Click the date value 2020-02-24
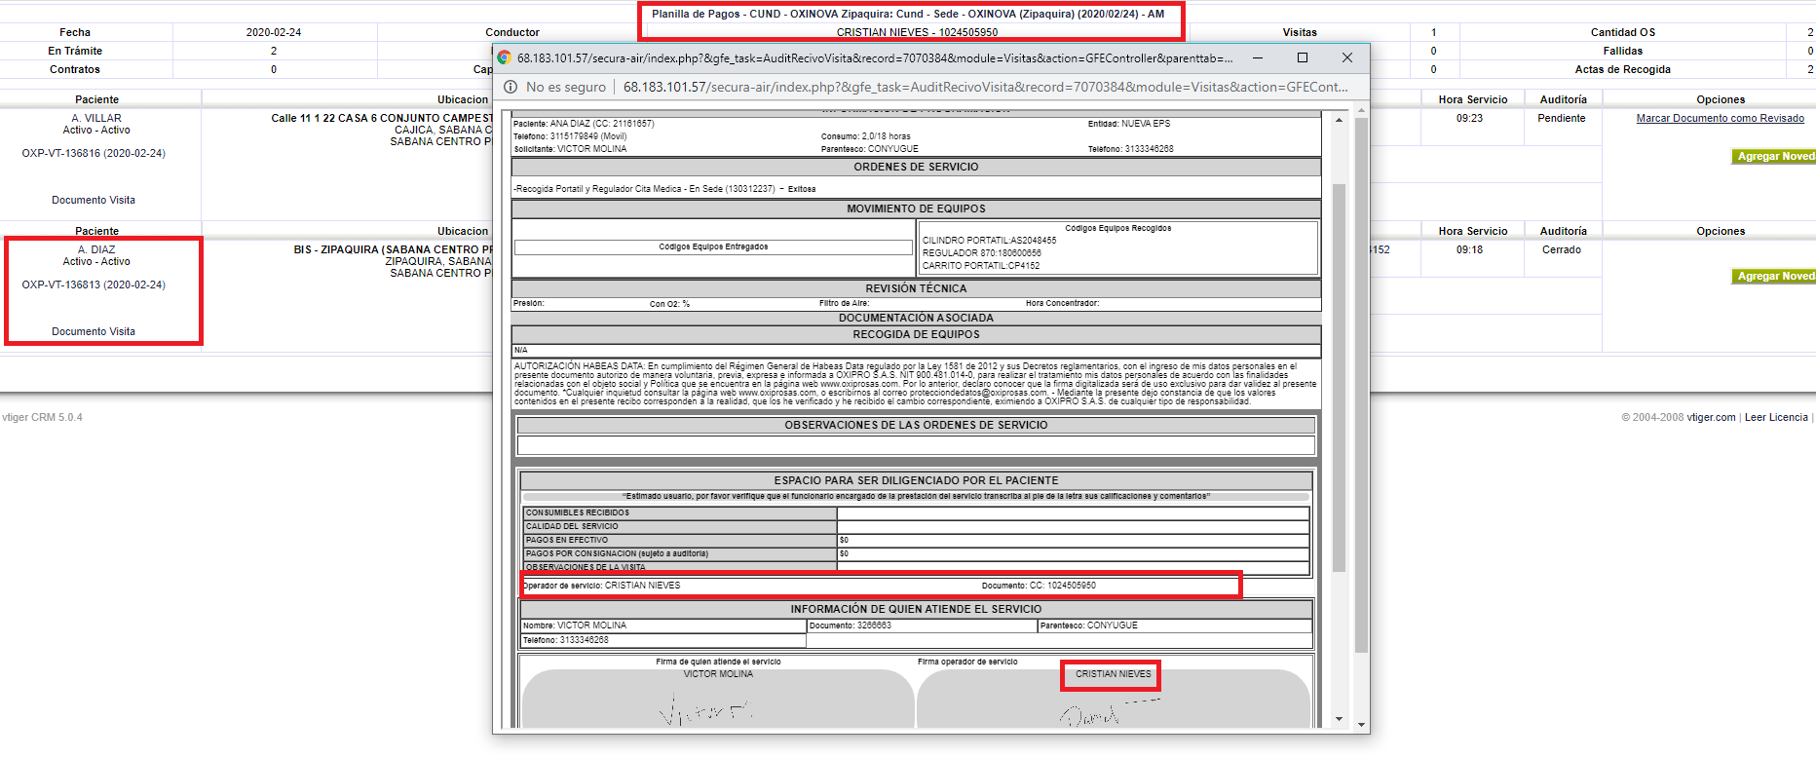Screen dimensions: 1816x758 click(x=274, y=32)
